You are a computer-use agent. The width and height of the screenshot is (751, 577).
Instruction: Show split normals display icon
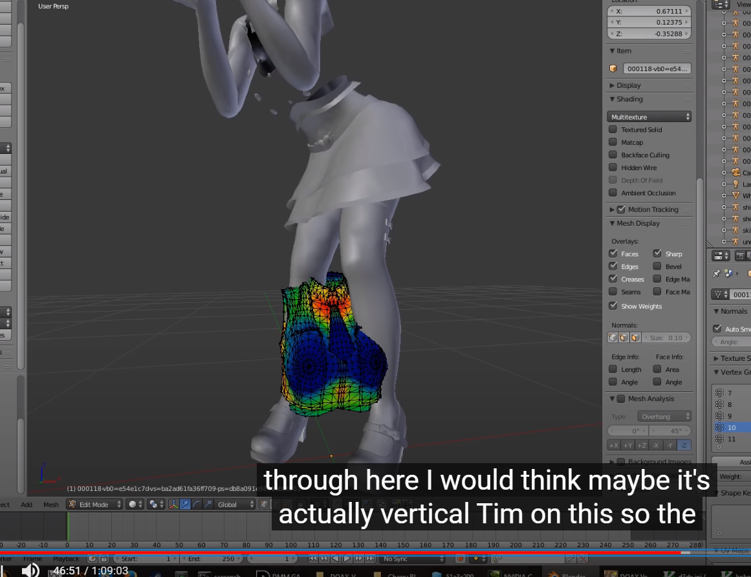624,338
